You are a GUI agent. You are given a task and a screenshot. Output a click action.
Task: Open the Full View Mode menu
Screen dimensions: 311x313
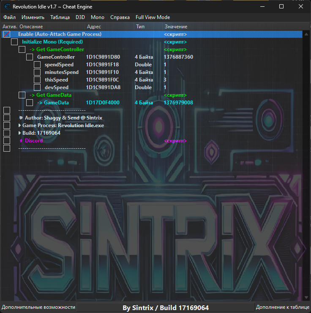point(153,17)
